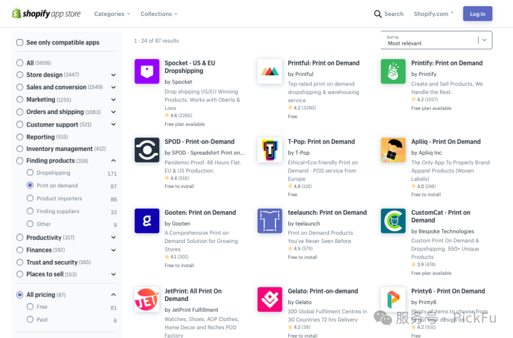
Task: Click the Search text link
Action: (394, 14)
